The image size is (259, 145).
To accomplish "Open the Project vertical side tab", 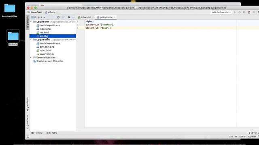I will tap(28, 22).
